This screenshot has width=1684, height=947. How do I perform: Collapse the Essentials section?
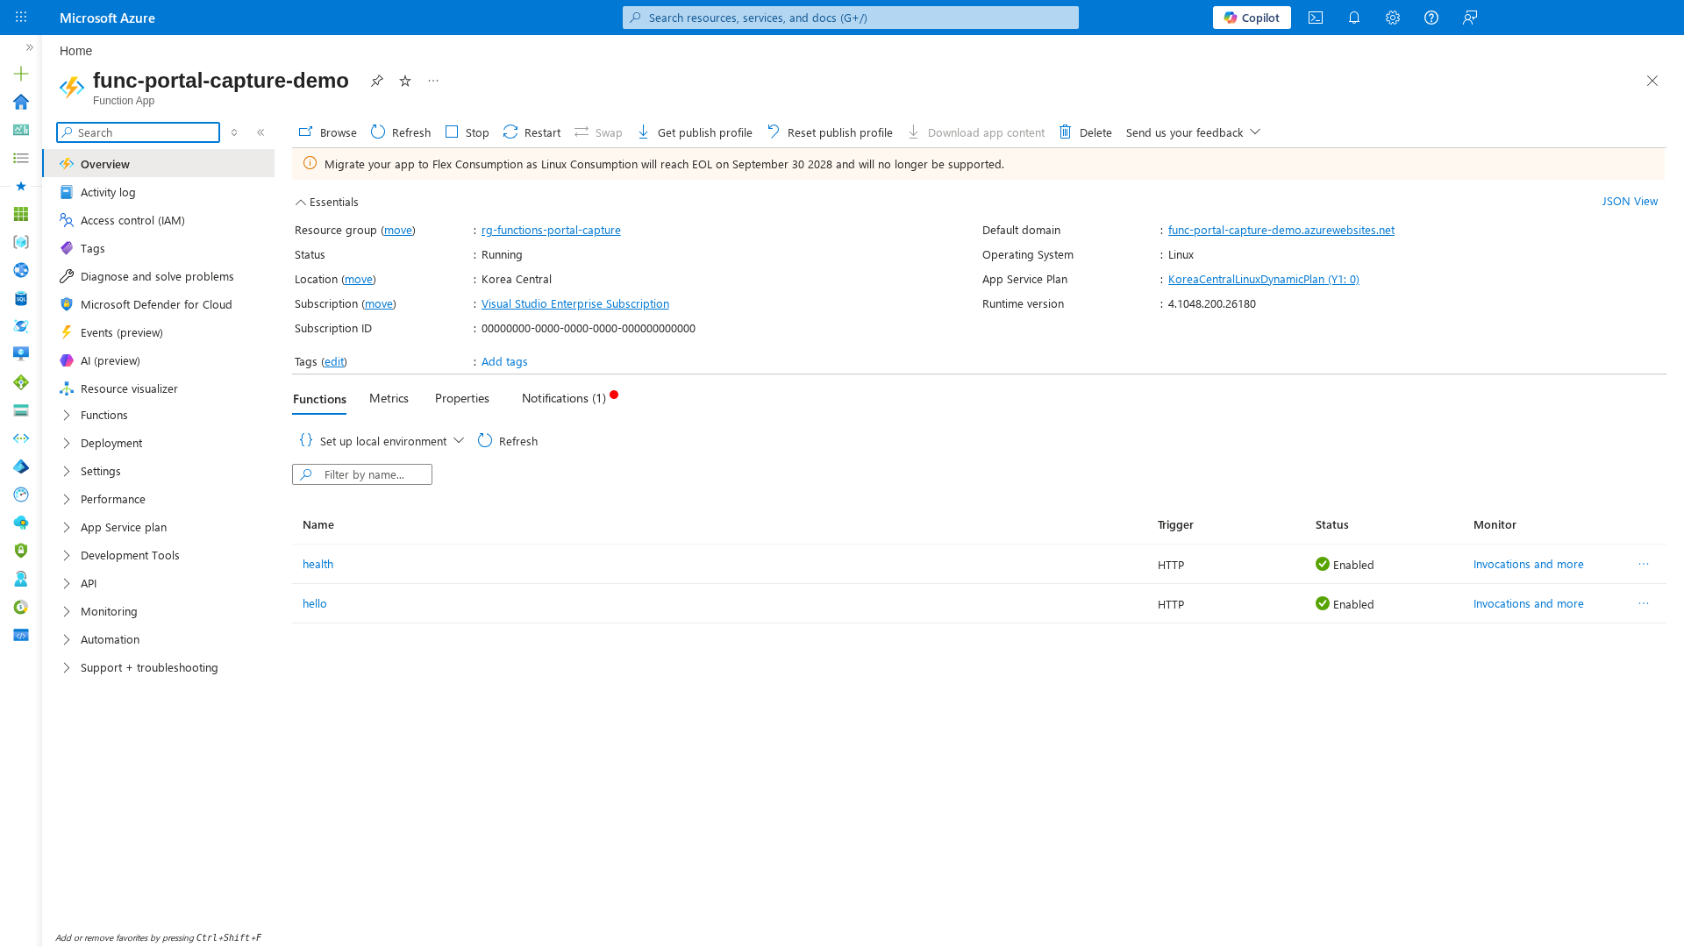pyautogui.click(x=327, y=202)
